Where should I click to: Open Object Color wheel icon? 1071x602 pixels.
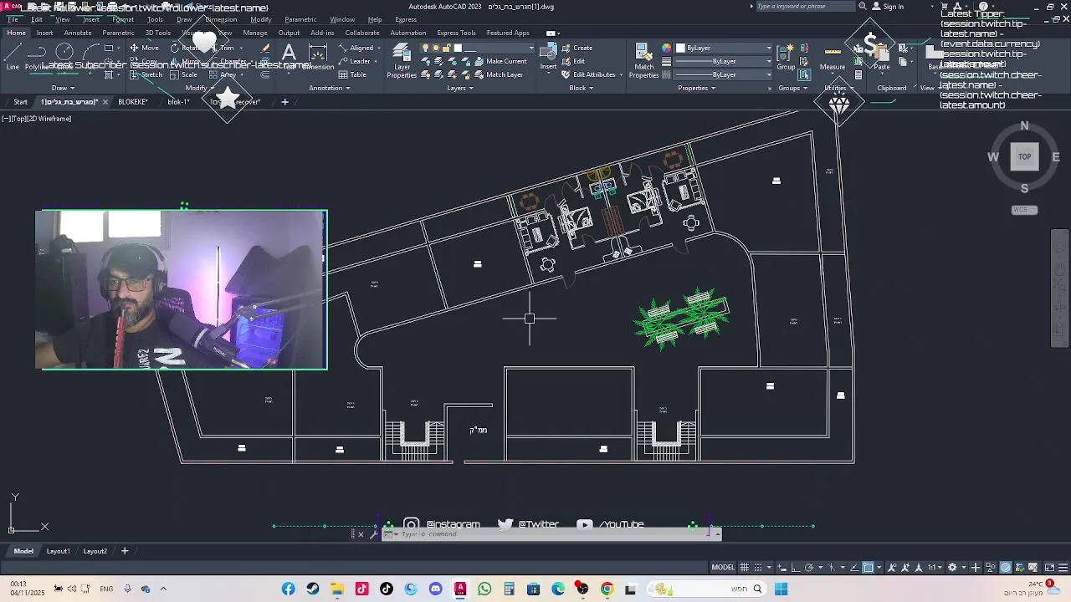coord(667,48)
